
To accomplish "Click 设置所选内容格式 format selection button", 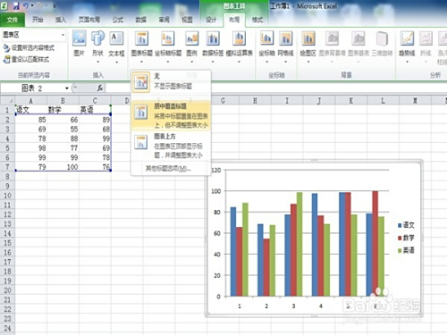I will pos(29,47).
